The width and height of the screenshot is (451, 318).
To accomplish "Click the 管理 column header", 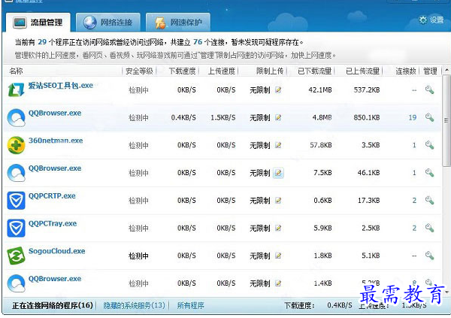I will pyautogui.click(x=430, y=71).
